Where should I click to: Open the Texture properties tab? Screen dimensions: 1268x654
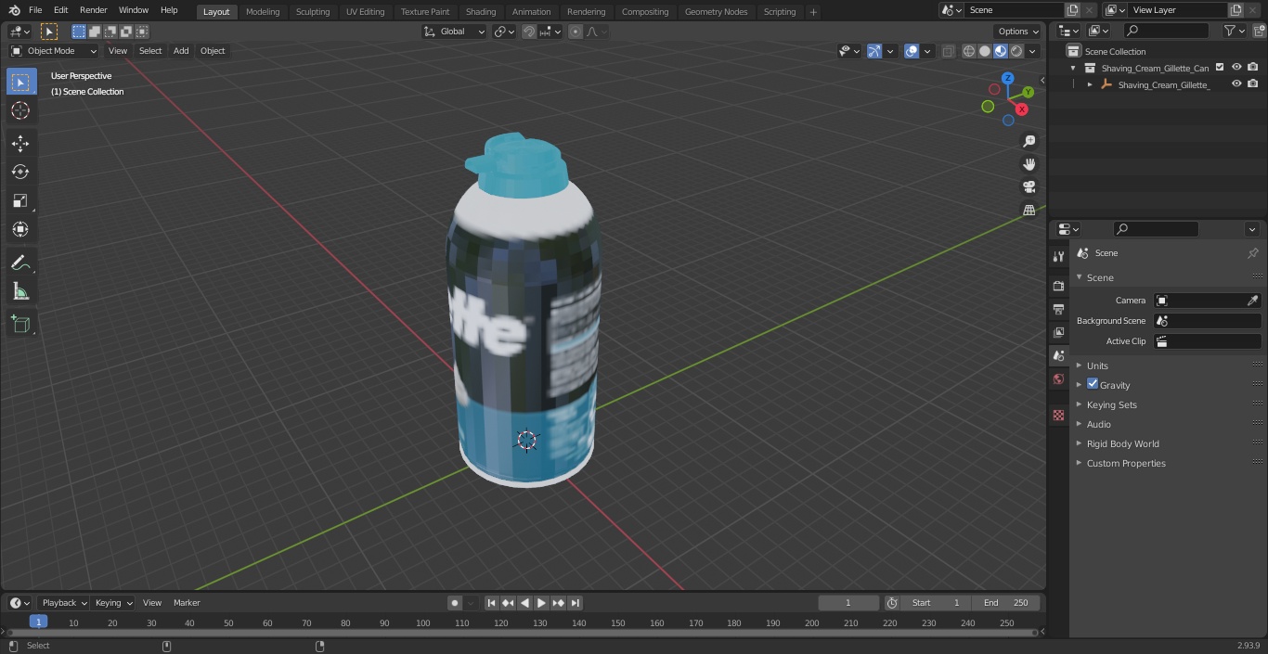coord(1058,415)
